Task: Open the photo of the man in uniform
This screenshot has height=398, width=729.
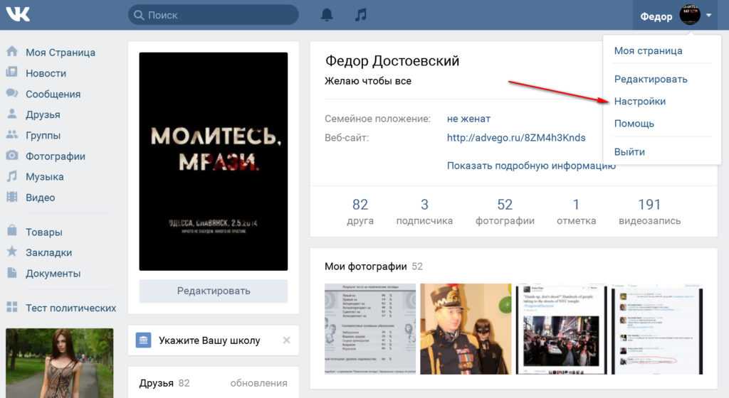Action: [x=466, y=329]
